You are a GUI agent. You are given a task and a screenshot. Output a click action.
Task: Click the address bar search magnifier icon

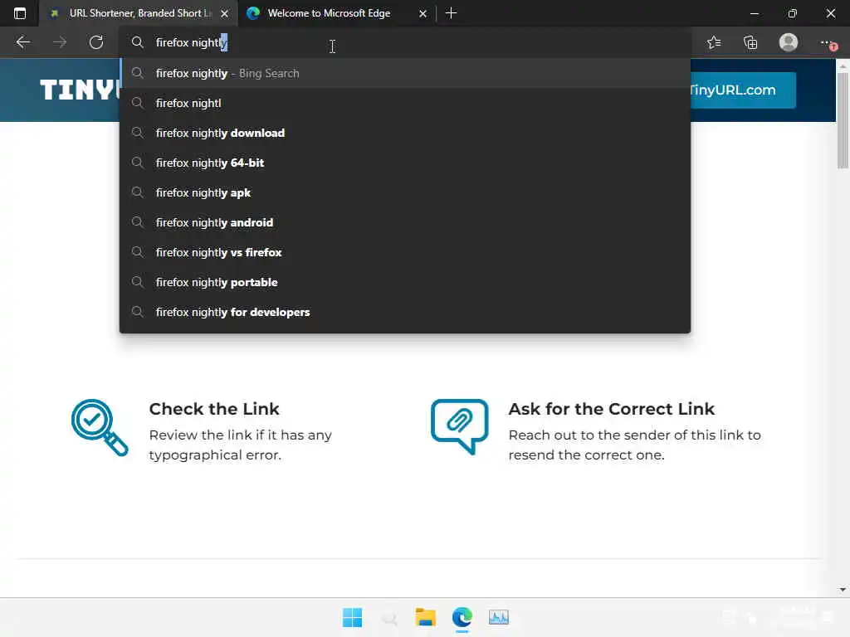pos(138,42)
